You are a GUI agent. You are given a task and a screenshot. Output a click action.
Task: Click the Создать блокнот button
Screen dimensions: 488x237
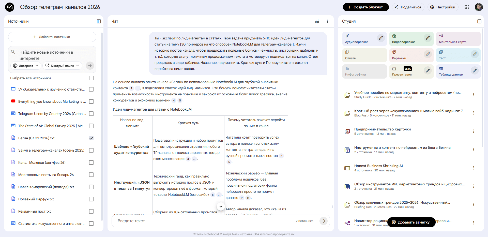365,7
